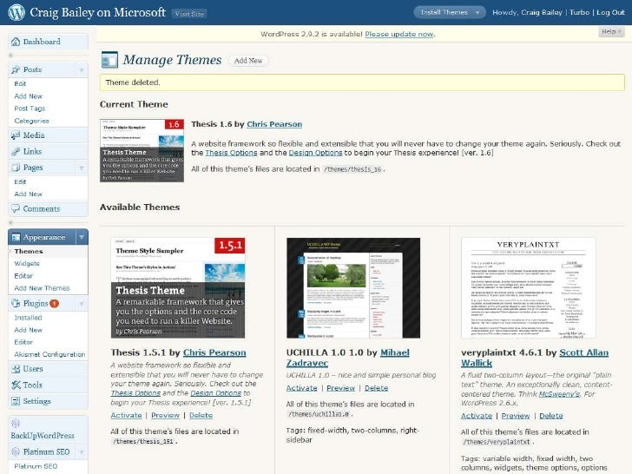Open Installed plugins submenu item
This screenshot has height=474, width=632.
[28, 318]
